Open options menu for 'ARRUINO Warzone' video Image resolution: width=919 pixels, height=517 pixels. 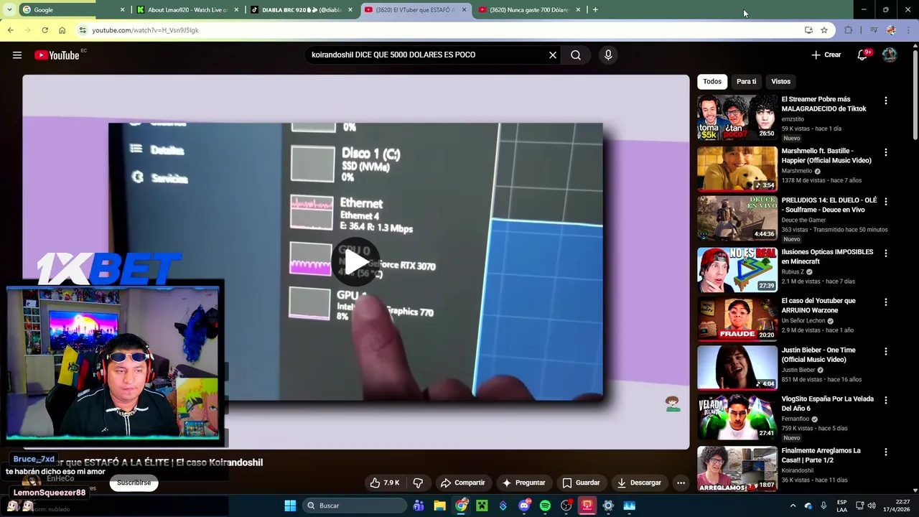coord(885,302)
